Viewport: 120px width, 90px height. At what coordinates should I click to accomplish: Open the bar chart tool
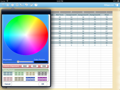[8, 5]
